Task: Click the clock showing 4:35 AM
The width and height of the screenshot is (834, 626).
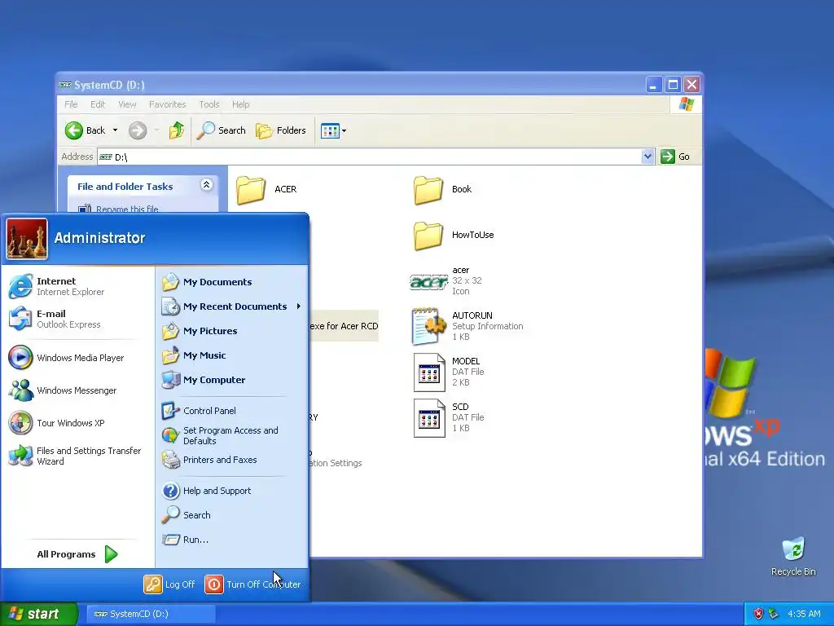Action: 804,615
